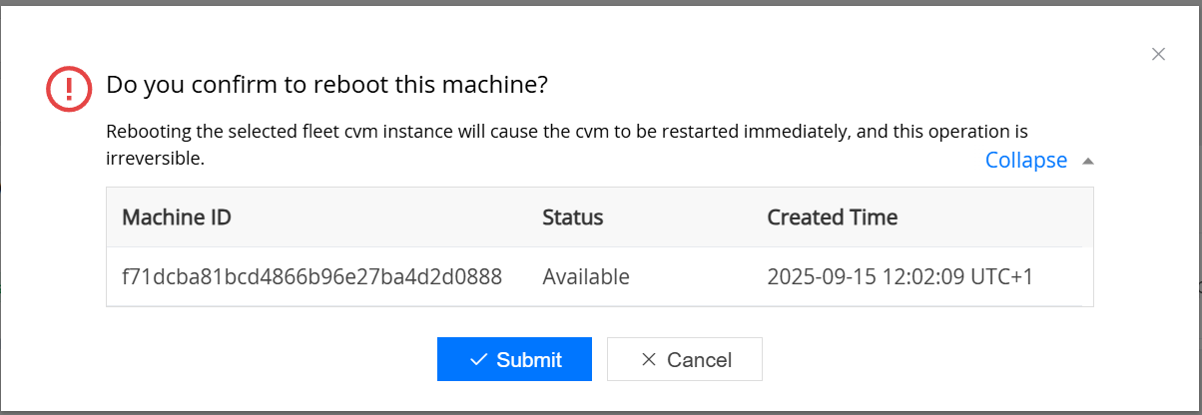
Task: Select machine ID f71dcba81bcd4866b96e27ba4d2d0888
Action: click(311, 276)
